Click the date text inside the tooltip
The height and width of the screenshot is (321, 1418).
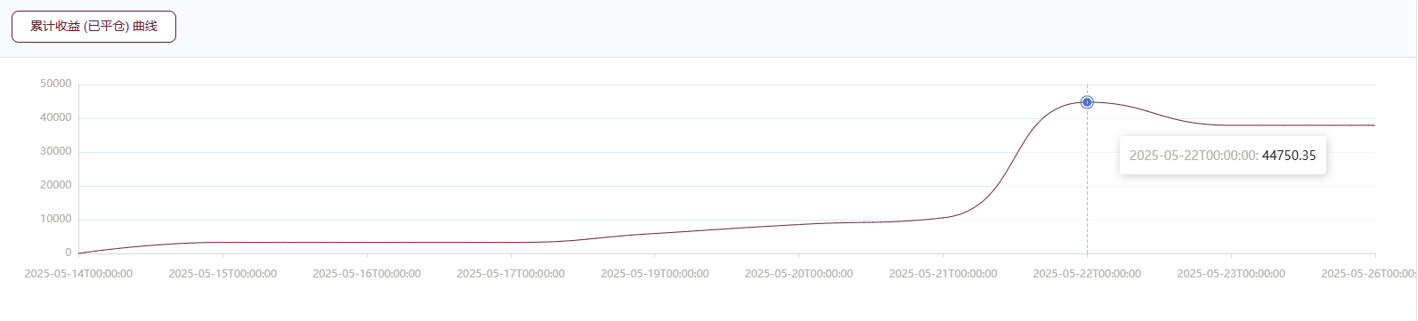[x=1193, y=156]
